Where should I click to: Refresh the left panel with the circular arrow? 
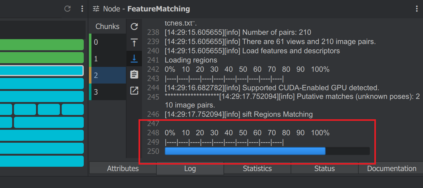[67, 9]
